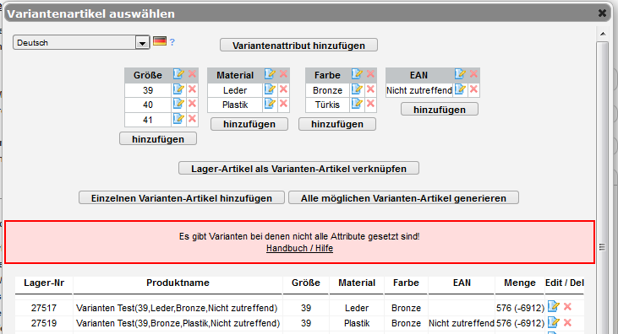Edit variant article 27519
The height and width of the screenshot is (334, 618).
[554, 322]
